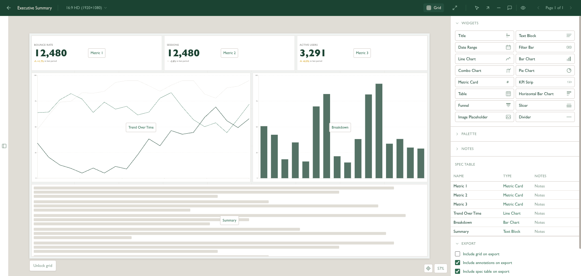Toggle the Grid button
Screen dimensions: 581x276
pos(434,8)
